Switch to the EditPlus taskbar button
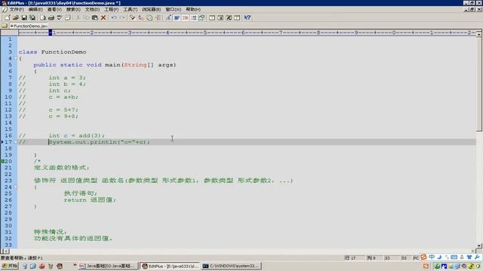 (x=170, y=266)
